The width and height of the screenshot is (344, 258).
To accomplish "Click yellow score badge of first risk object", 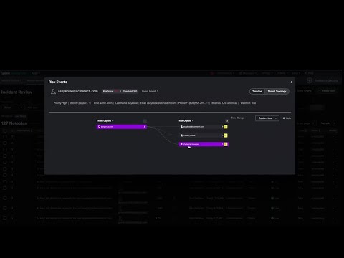I will (226, 127).
